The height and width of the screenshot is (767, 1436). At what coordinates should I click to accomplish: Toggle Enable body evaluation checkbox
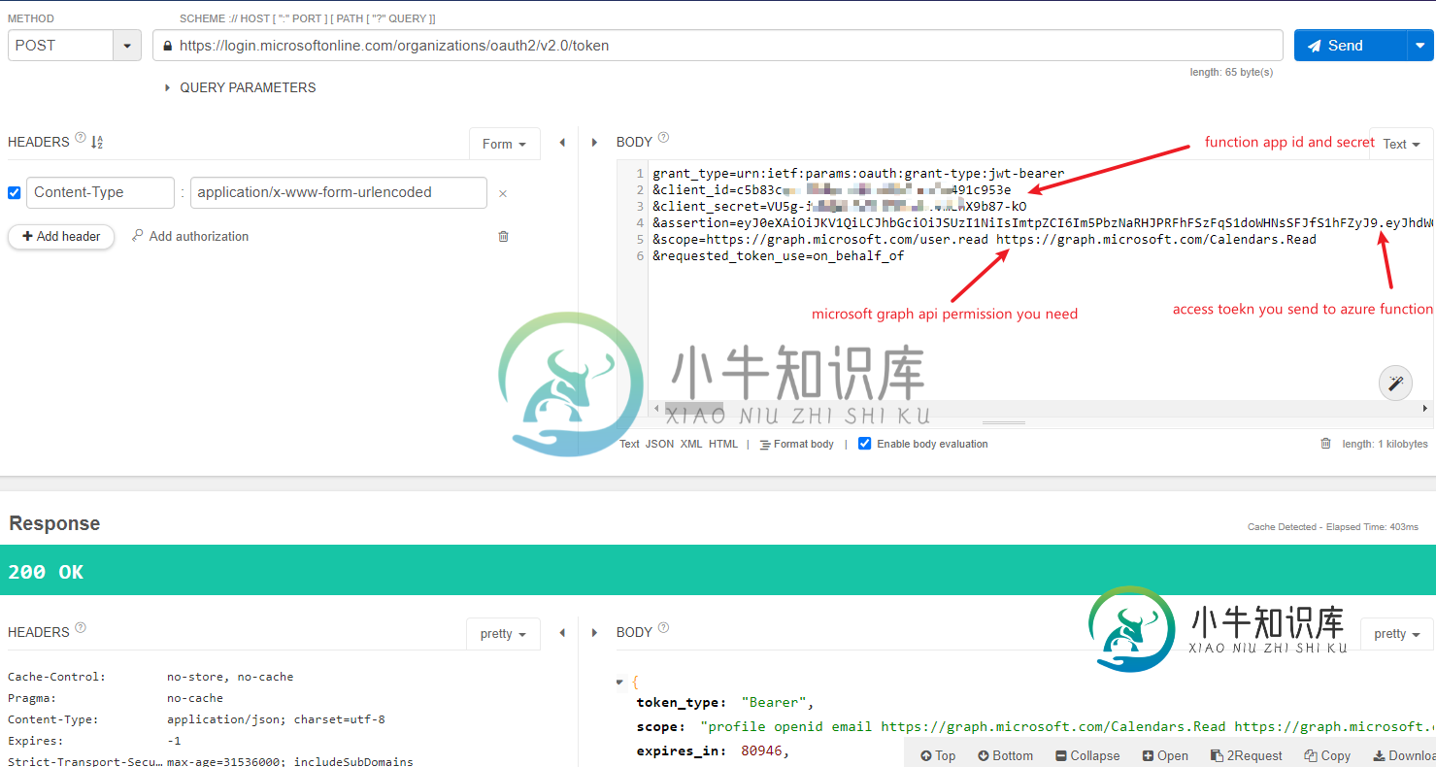864,444
